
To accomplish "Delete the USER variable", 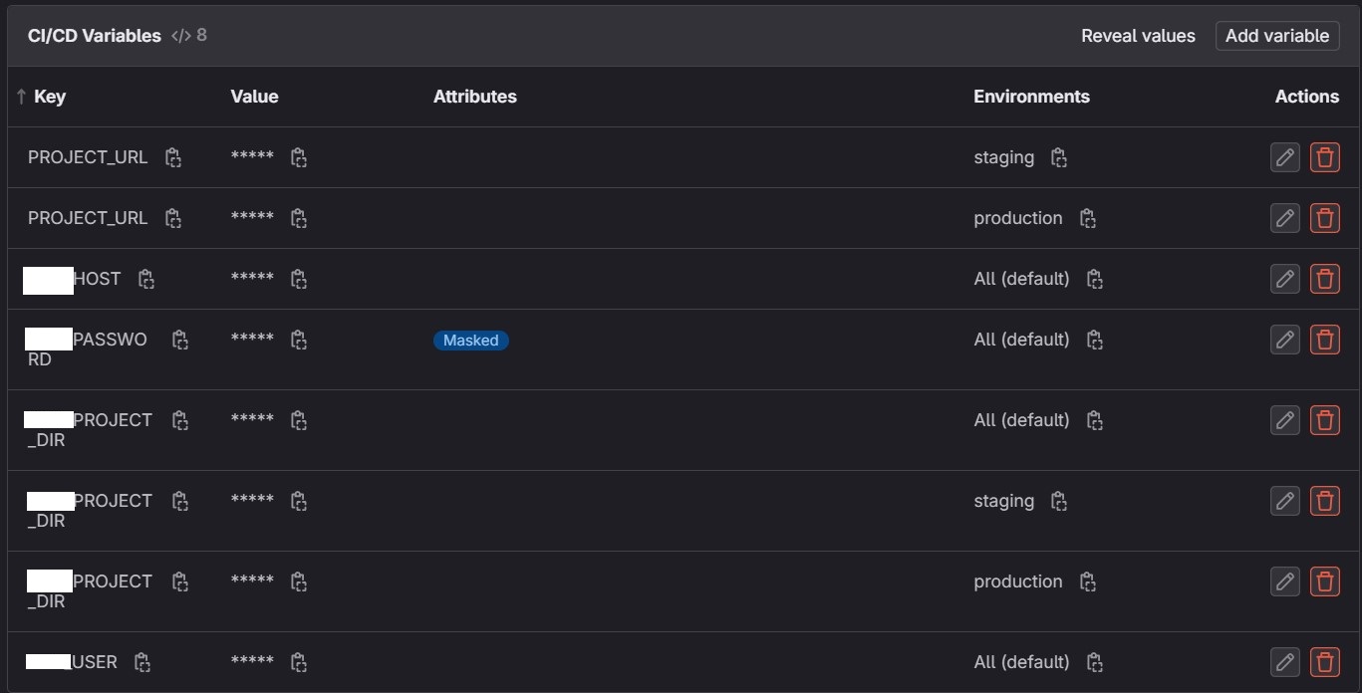I will (x=1325, y=662).
